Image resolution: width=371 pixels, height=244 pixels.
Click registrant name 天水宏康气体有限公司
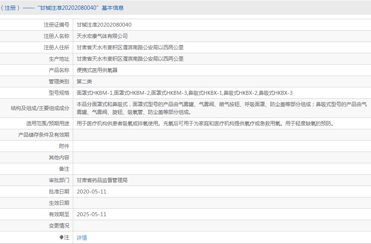pyautogui.click(x=102, y=36)
